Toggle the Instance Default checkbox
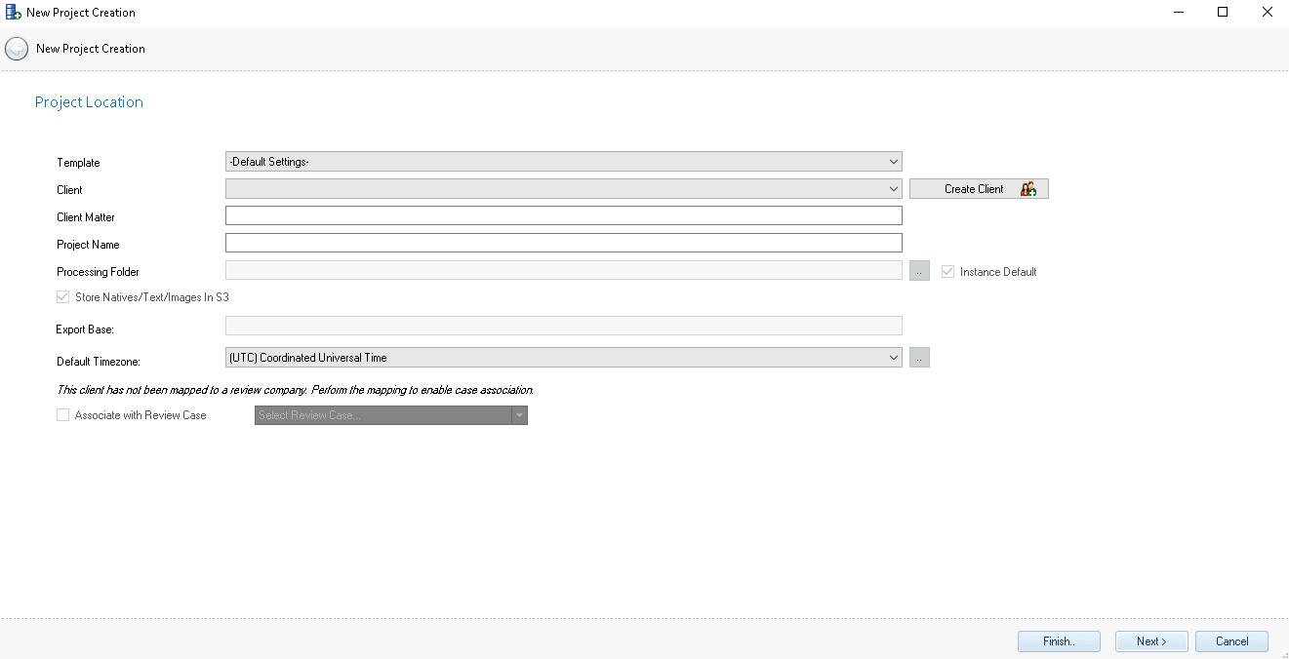The width and height of the screenshot is (1289, 659). coord(947,272)
